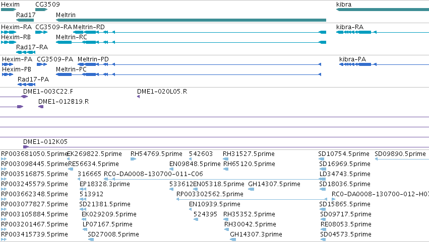Click the SD18036.5prime EST label
Image resolution: width=429 pixels, height=242 pixels.
tap(345, 184)
